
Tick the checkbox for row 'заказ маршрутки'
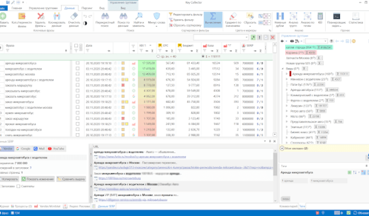(78, 118)
